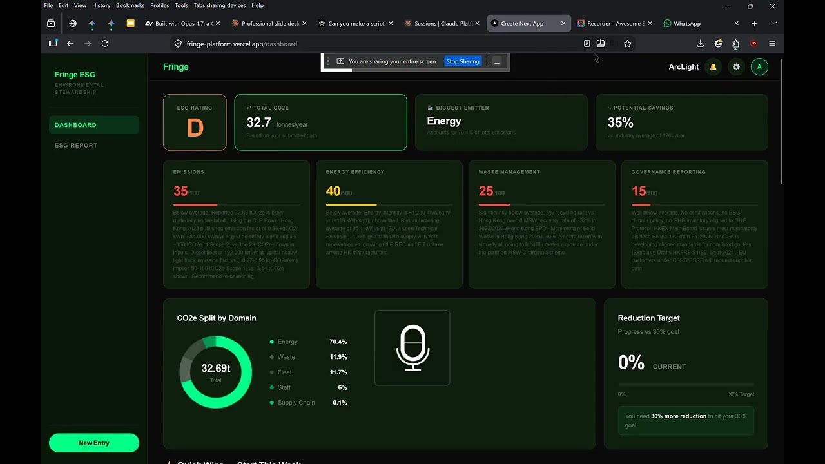Screen dimensions: 825x464
Task: Open settings via the gear icon
Action: coord(736,67)
